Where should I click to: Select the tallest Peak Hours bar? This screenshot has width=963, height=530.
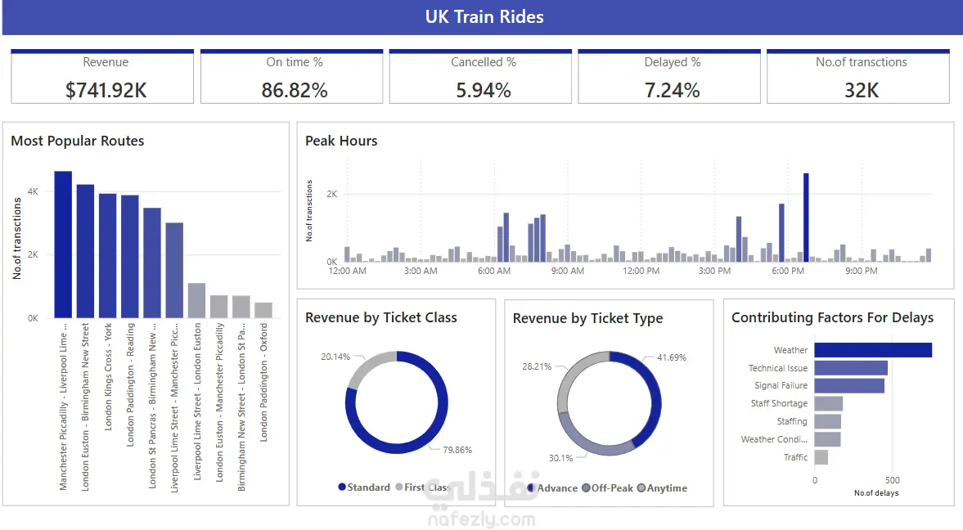806,218
